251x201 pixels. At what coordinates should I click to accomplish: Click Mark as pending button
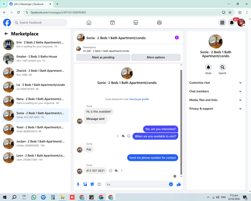point(103,57)
